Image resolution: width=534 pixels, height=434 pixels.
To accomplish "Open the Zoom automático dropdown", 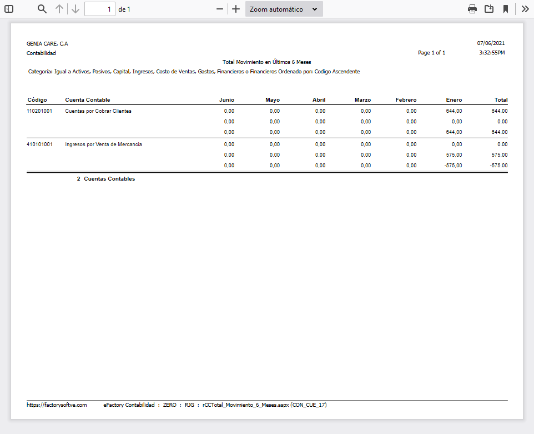I will coord(284,9).
